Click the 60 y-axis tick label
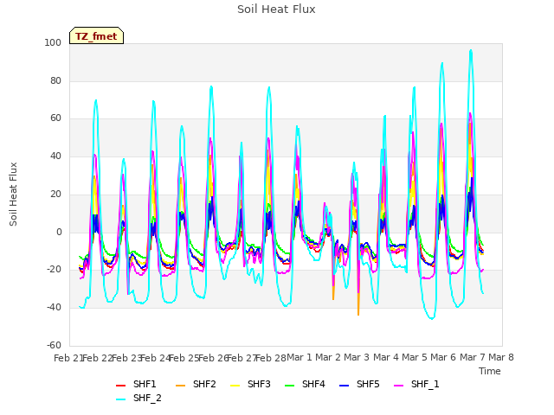The width and height of the screenshot is (554, 415). click(x=55, y=118)
